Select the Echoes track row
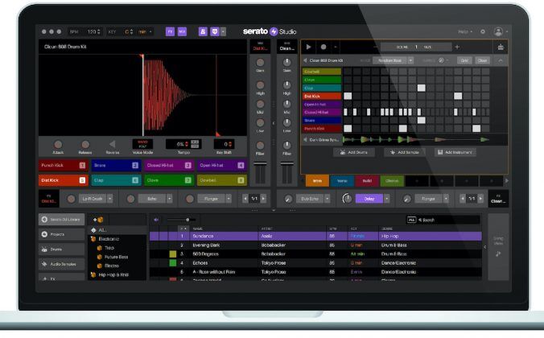The image size is (544, 338). pyautogui.click(x=315, y=263)
